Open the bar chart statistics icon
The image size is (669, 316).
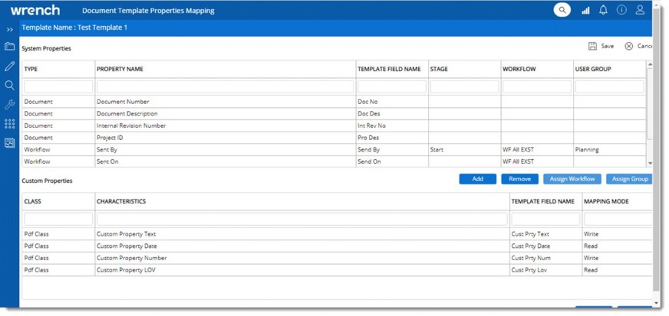[x=585, y=10]
